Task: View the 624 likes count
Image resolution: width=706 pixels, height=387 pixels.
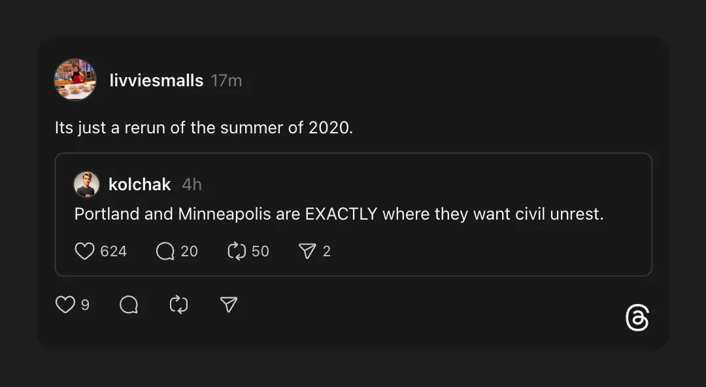Action: click(114, 251)
